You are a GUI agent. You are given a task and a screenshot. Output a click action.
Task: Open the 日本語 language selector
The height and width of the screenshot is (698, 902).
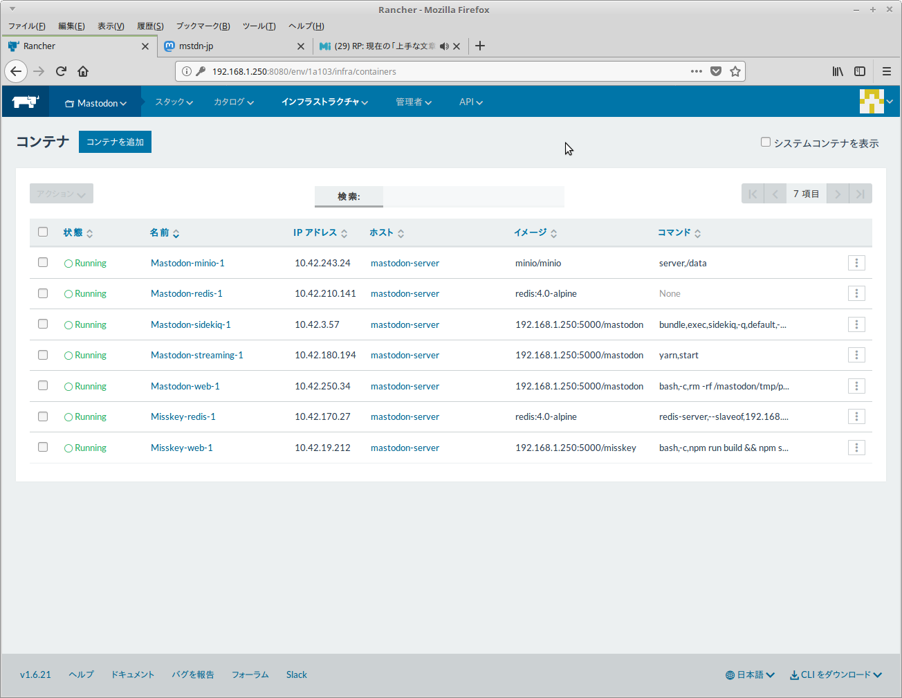point(750,674)
